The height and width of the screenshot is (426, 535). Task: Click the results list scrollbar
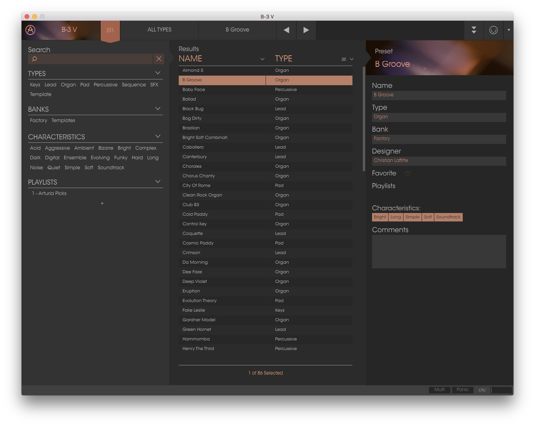[364, 119]
